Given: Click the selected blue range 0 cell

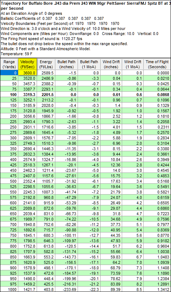Looking at the screenshot, I should point(9,73).
